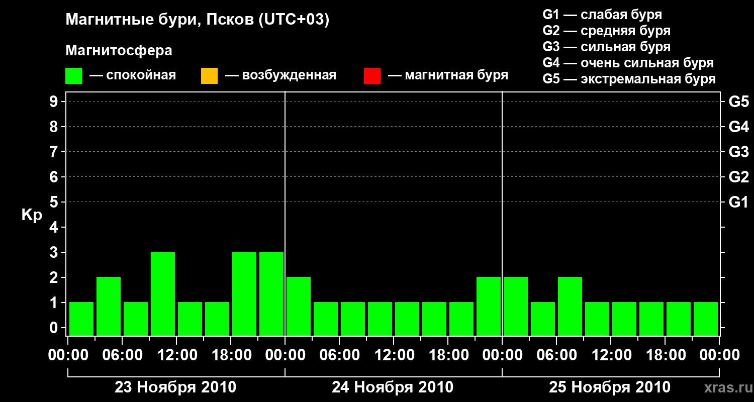Click the 24 Ноября 06:00–09:00 bar
The width and height of the screenshot is (754, 402).
(353, 319)
